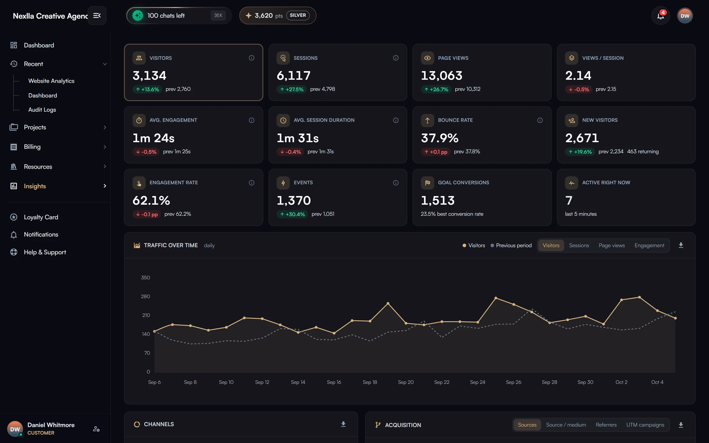Click the 3,620 pts Silver badge
The width and height of the screenshot is (709, 443).
277,15
